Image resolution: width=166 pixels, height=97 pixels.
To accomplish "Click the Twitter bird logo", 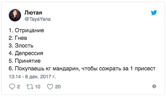I will [x=154, y=13].
